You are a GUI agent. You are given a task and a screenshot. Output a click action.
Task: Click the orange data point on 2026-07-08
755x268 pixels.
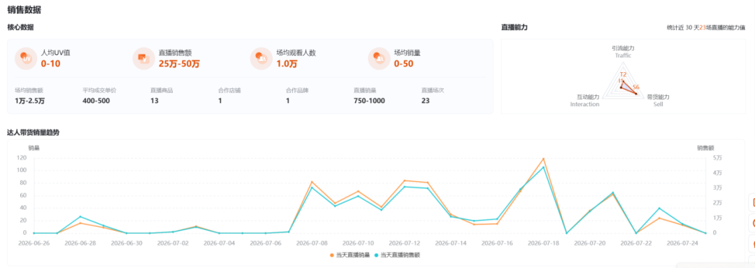pos(312,182)
